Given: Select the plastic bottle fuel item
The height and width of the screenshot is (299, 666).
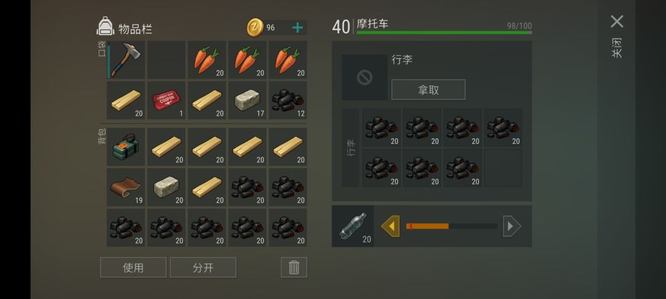Looking at the screenshot, I should tap(353, 226).
